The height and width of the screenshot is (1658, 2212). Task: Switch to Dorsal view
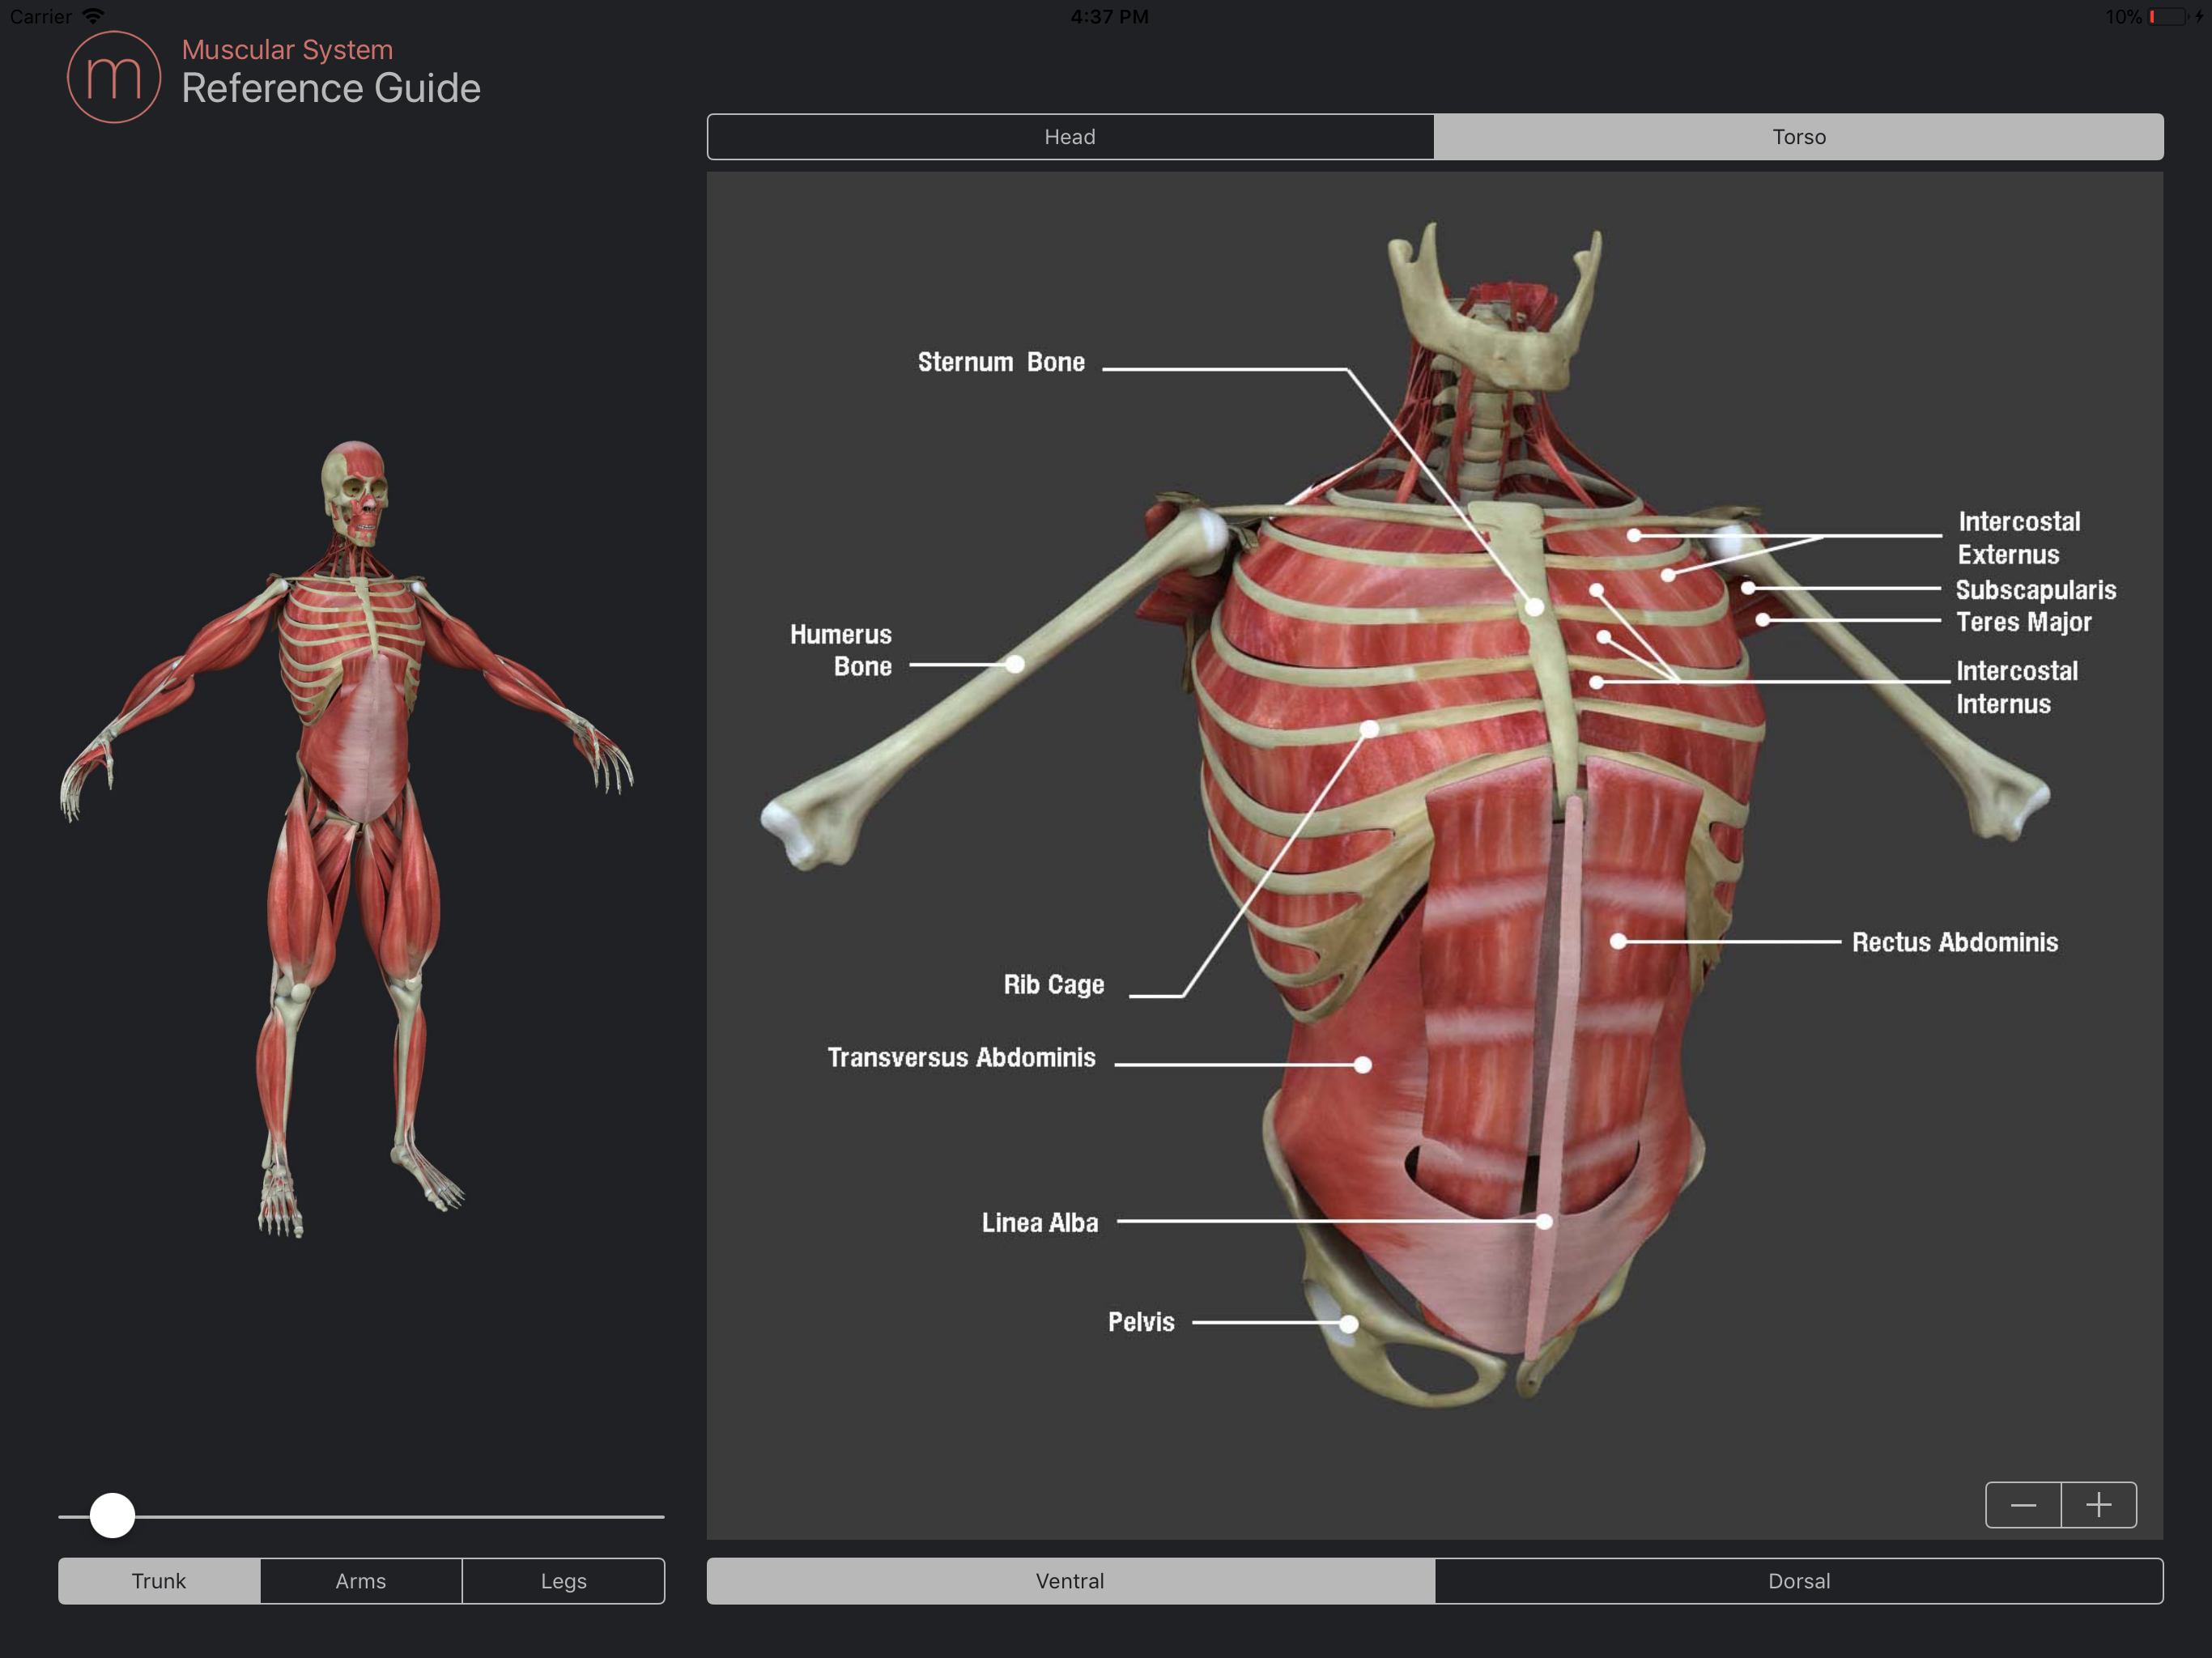tap(1798, 1581)
